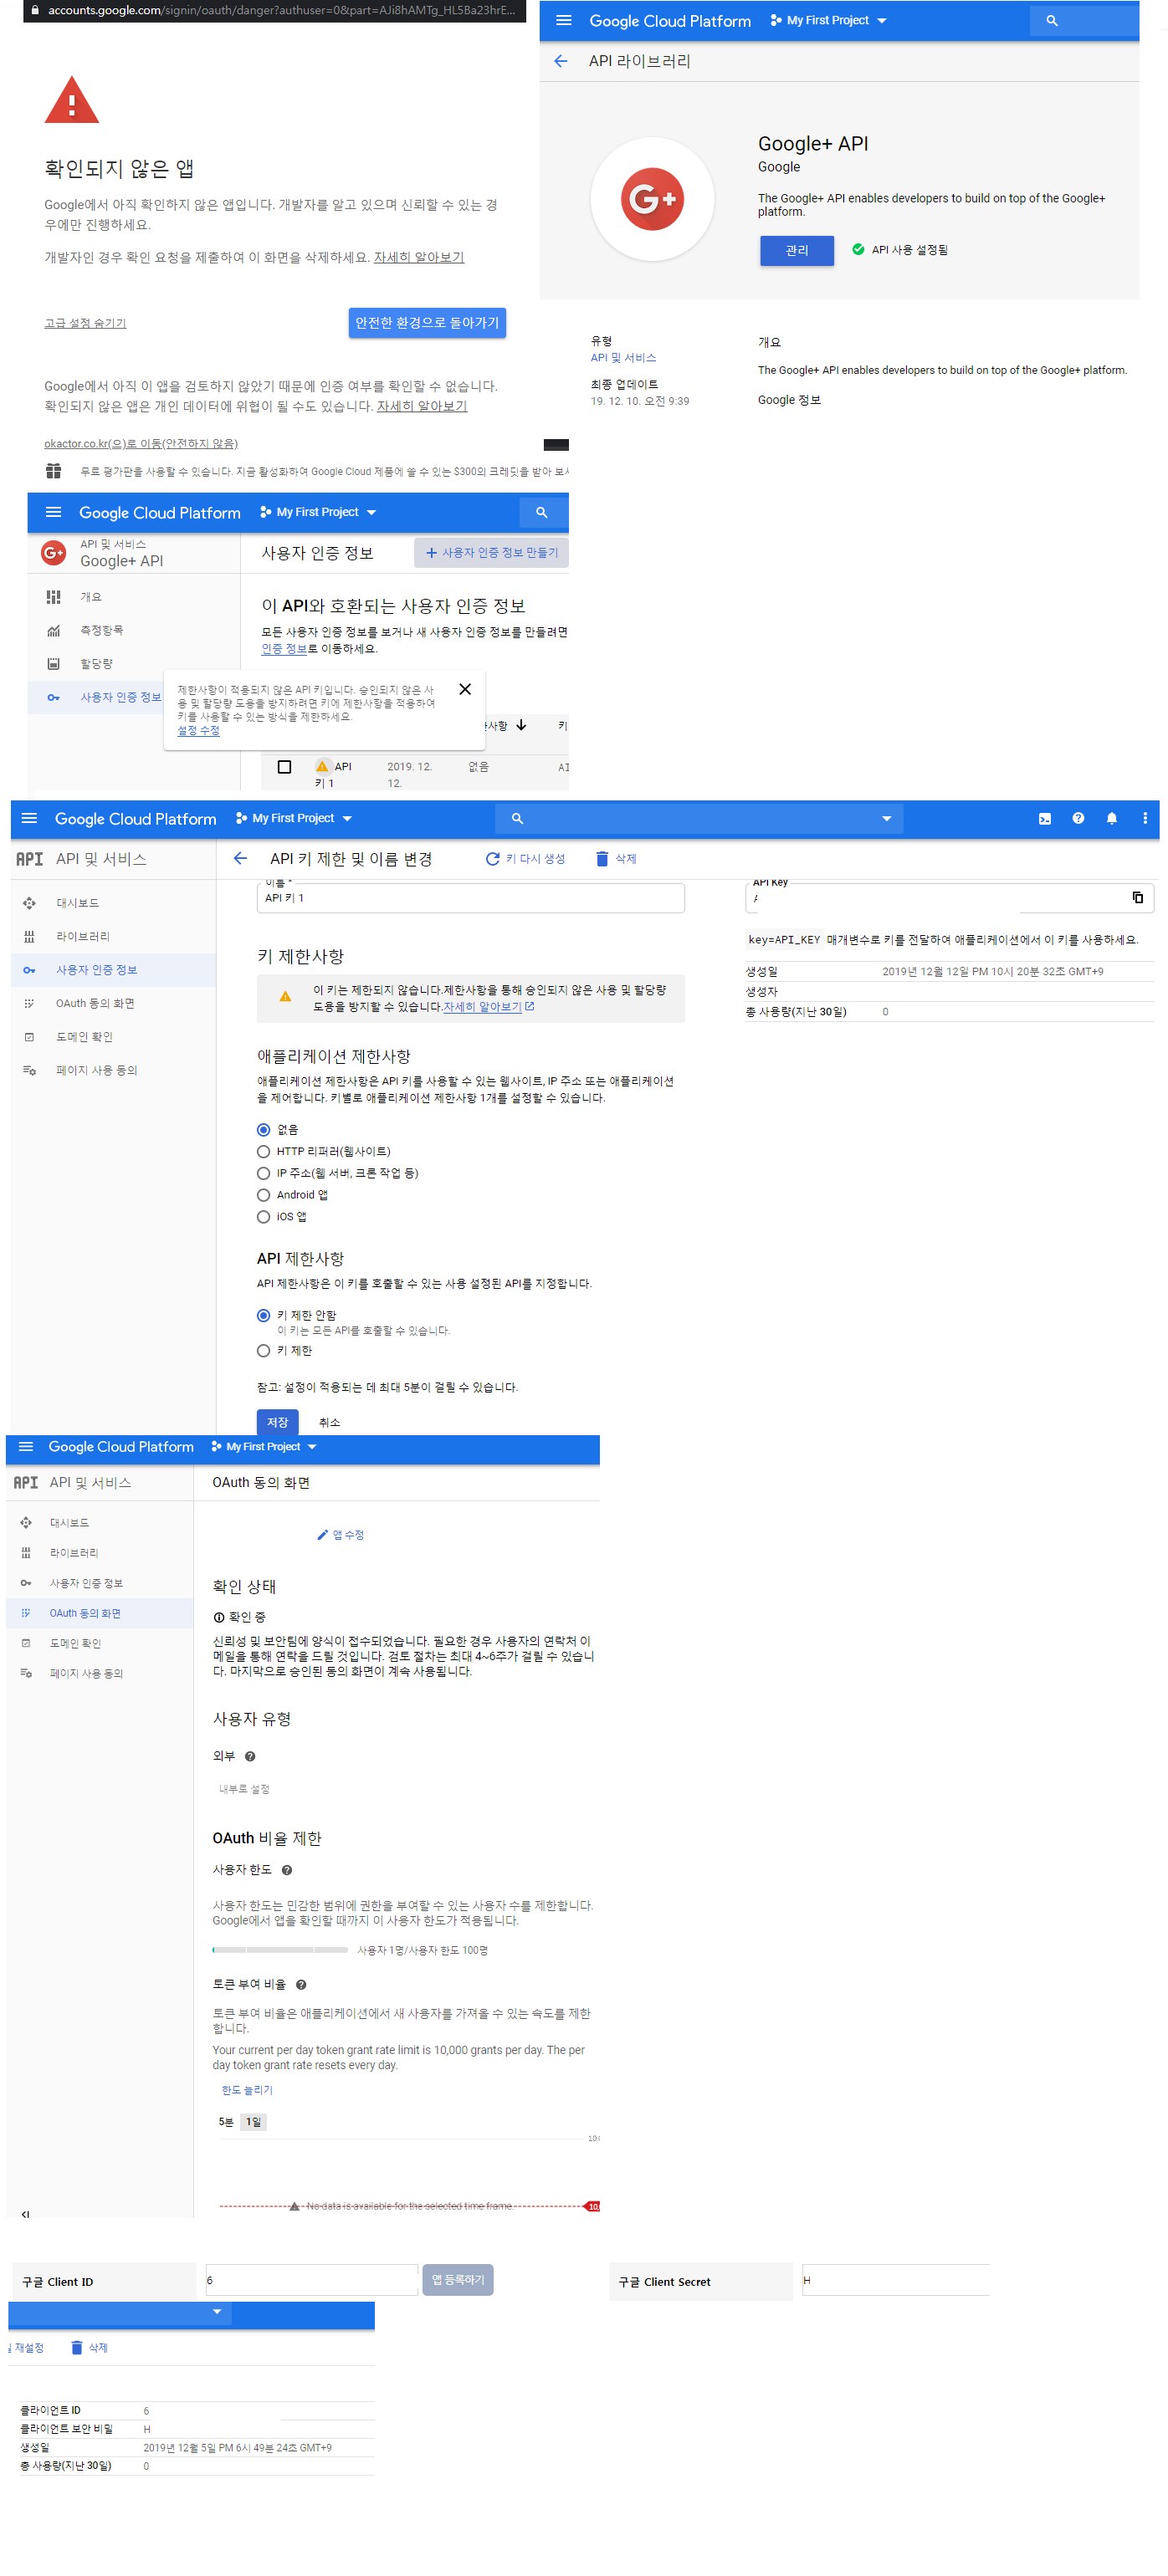Click the 삭제 trash icon below the Client ID form
The width and height of the screenshot is (1168, 2576).
click(x=77, y=2347)
